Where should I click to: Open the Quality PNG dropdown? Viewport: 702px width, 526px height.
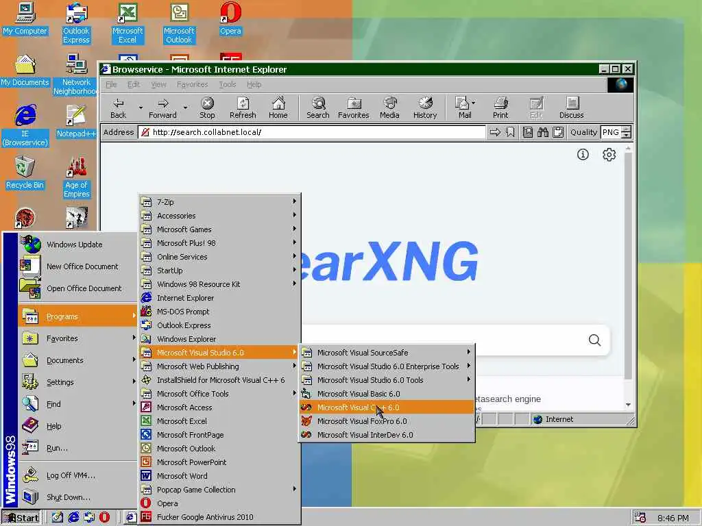[627, 132]
